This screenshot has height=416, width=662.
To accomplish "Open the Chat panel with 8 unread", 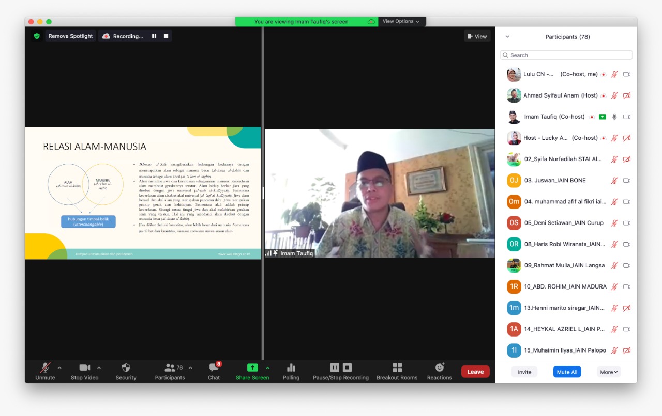I will coord(214,368).
